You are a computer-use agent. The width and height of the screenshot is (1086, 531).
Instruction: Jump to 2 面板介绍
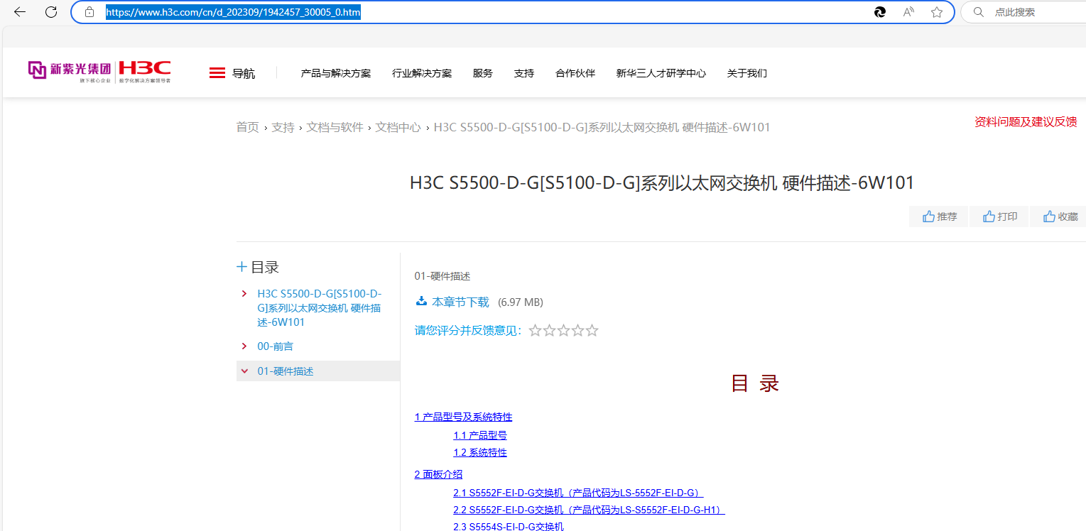tap(438, 474)
